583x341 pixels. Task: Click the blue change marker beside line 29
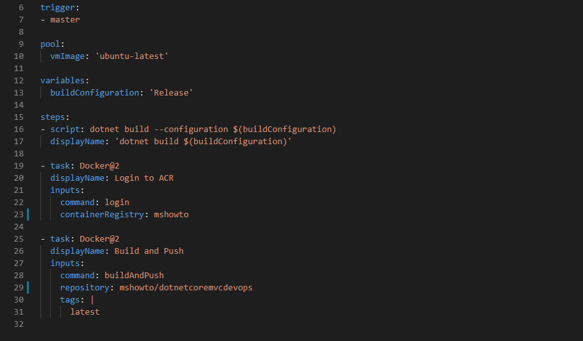(28, 288)
